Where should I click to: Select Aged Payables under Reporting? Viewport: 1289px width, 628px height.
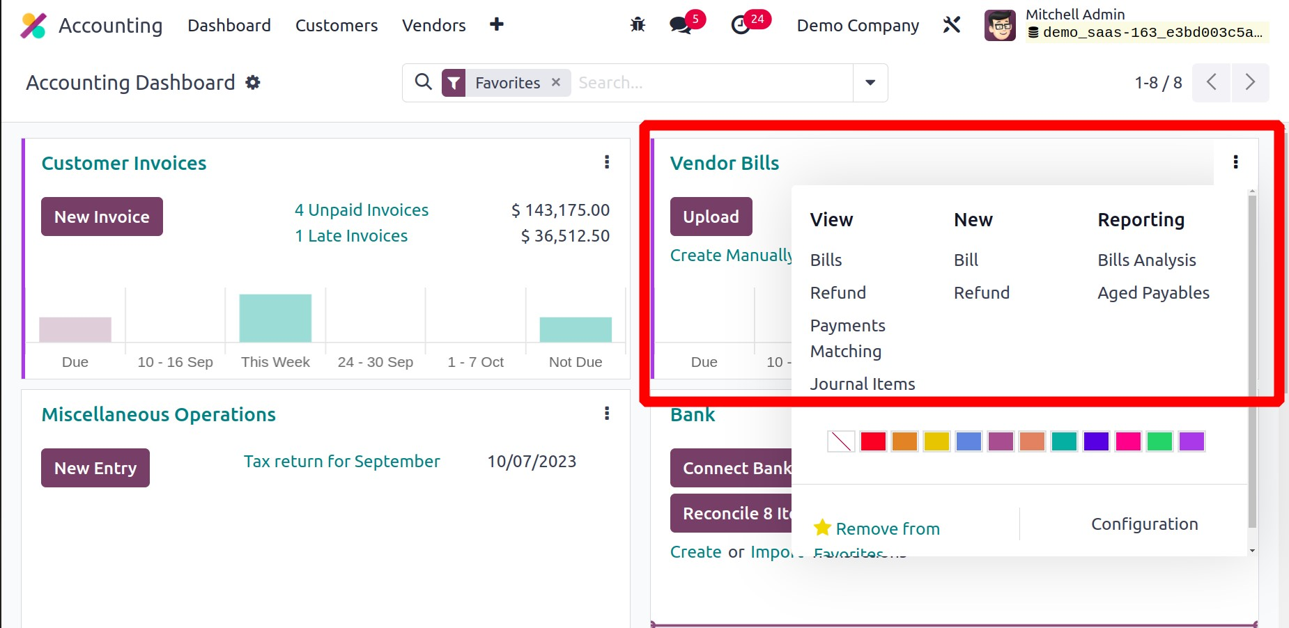[x=1153, y=293]
